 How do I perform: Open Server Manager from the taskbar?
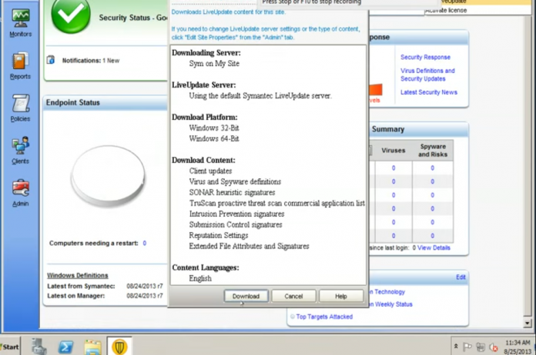pos(39,347)
